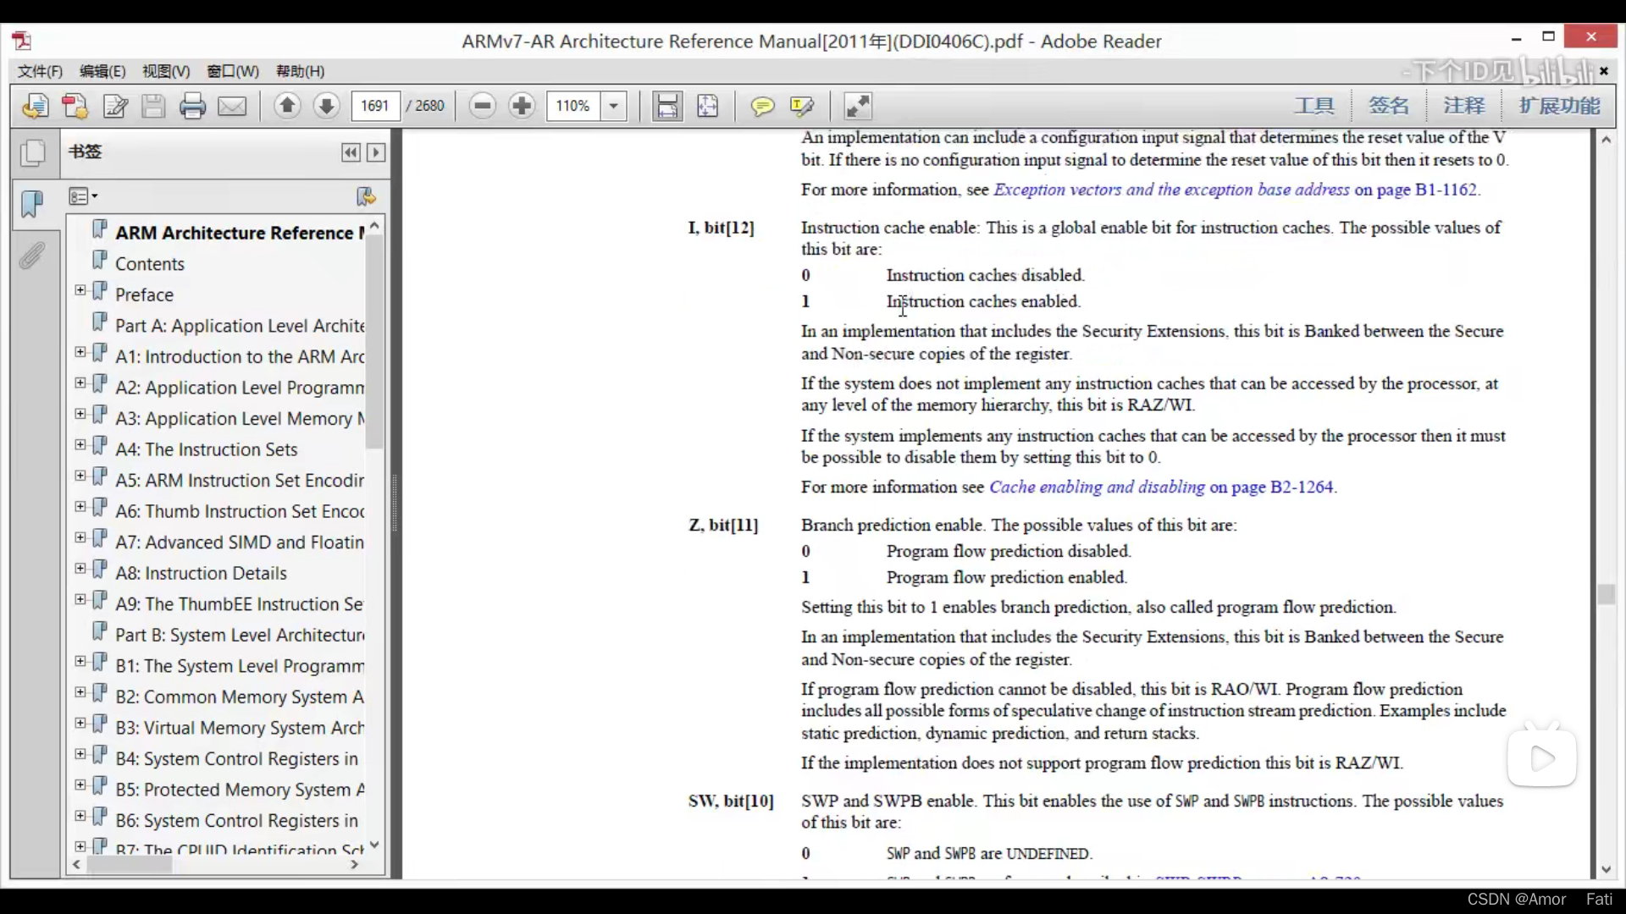Expand A1: Introduction to the ARM bookmark
Image resolution: width=1626 pixels, height=914 pixels.
tap(80, 352)
